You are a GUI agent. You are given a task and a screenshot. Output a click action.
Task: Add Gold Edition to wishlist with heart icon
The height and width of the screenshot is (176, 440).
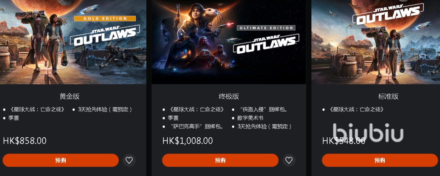click(129, 160)
